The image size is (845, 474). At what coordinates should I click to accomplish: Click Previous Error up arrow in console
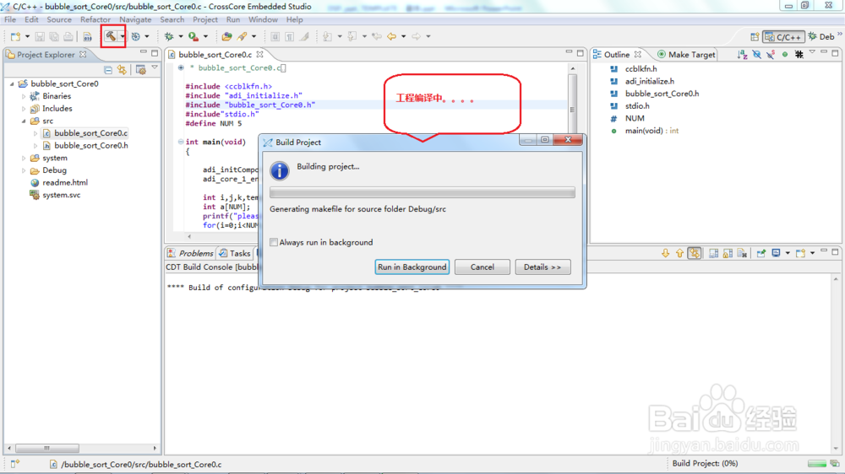pyautogui.click(x=679, y=253)
